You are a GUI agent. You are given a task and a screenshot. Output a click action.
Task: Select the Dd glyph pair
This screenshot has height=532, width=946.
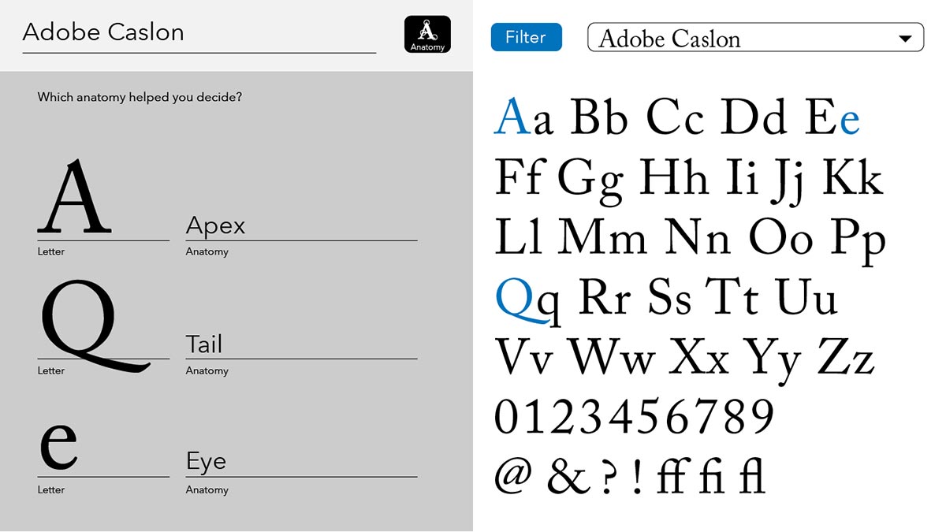coord(754,116)
